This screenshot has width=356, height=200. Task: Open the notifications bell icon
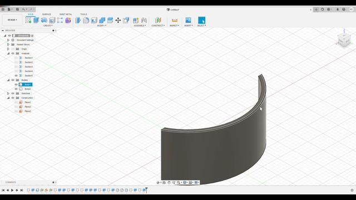(338, 9)
